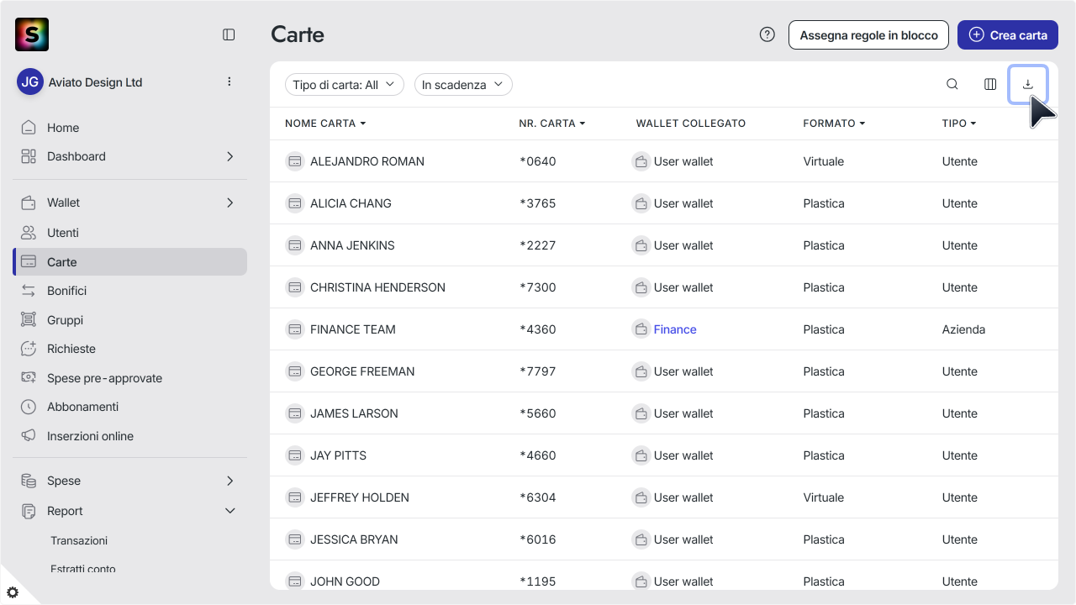Click the Azienda type cell
The height and width of the screenshot is (605, 1076).
tap(963, 329)
